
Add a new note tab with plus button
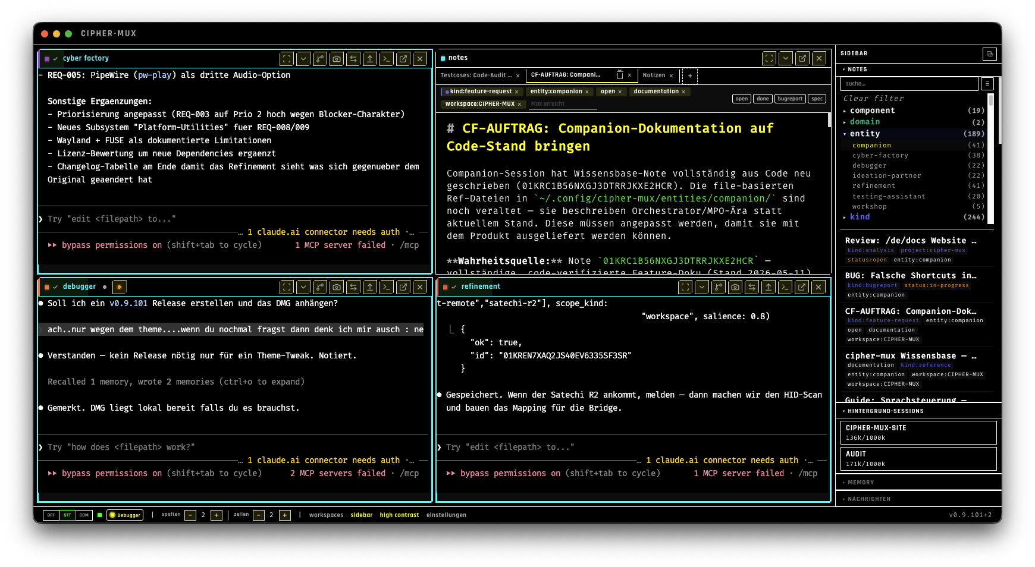point(690,75)
